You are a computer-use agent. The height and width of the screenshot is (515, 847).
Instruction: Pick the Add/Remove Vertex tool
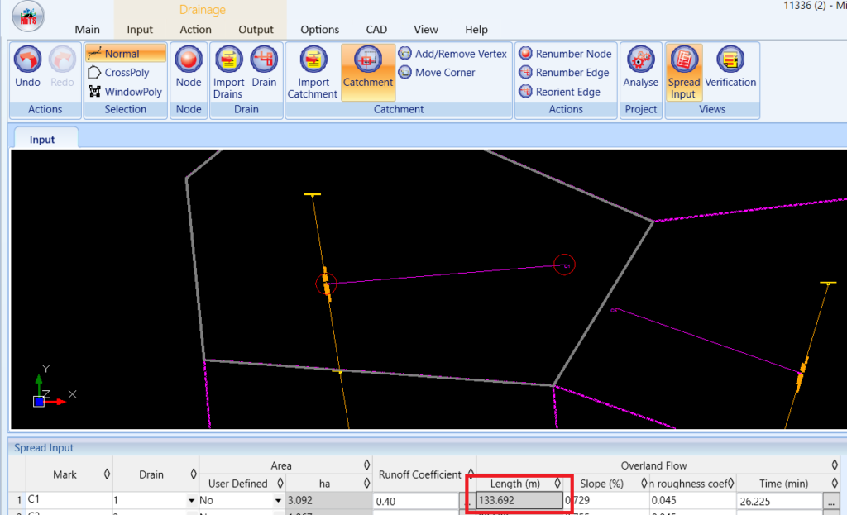click(x=452, y=54)
